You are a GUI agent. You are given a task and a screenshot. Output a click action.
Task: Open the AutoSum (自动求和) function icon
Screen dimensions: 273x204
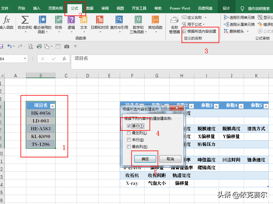point(25,20)
